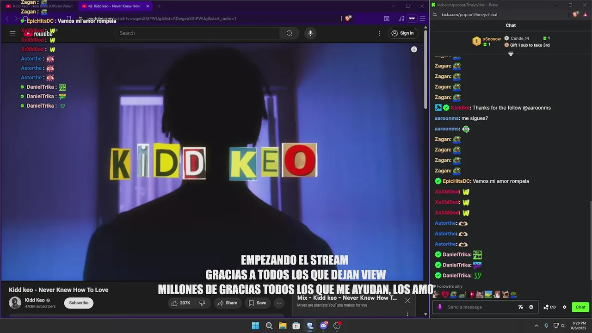592x333 pixels.
Task: Open Discord from the taskbar
Action: [324, 326]
